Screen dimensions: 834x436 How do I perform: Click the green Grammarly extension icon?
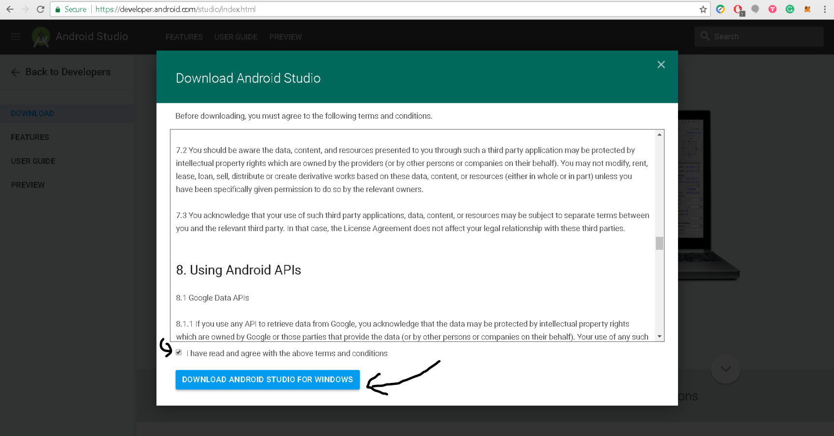(790, 9)
